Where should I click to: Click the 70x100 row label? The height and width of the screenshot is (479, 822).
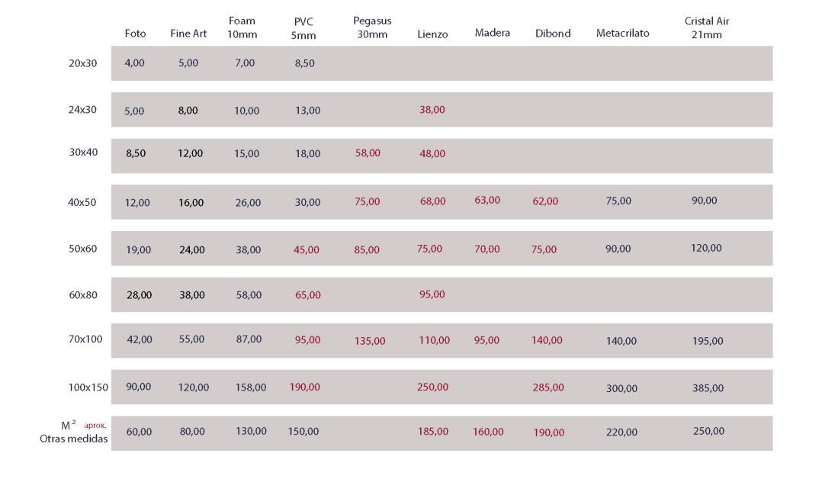click(85, 339)
